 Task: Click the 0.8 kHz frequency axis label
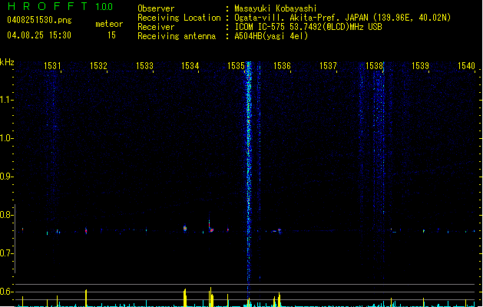tap(6, 215)
